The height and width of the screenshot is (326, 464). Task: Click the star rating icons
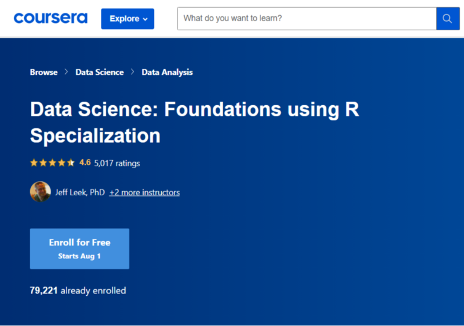[x=53, y=163]
